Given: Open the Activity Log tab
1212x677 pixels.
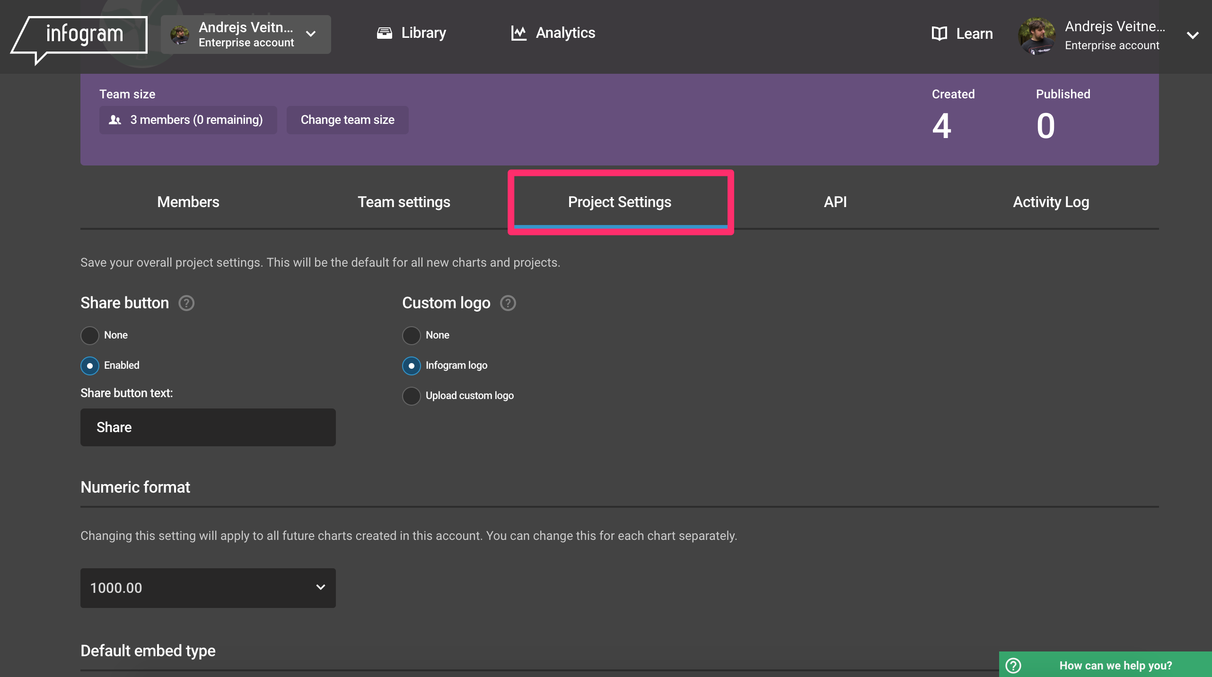Looking at the screenshot, I should tap(1051, 202).
